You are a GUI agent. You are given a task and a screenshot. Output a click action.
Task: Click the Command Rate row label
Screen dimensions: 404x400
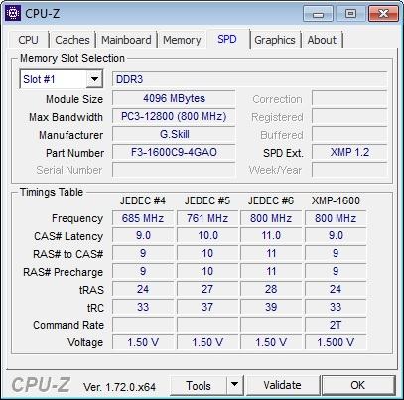coord(68,325)
